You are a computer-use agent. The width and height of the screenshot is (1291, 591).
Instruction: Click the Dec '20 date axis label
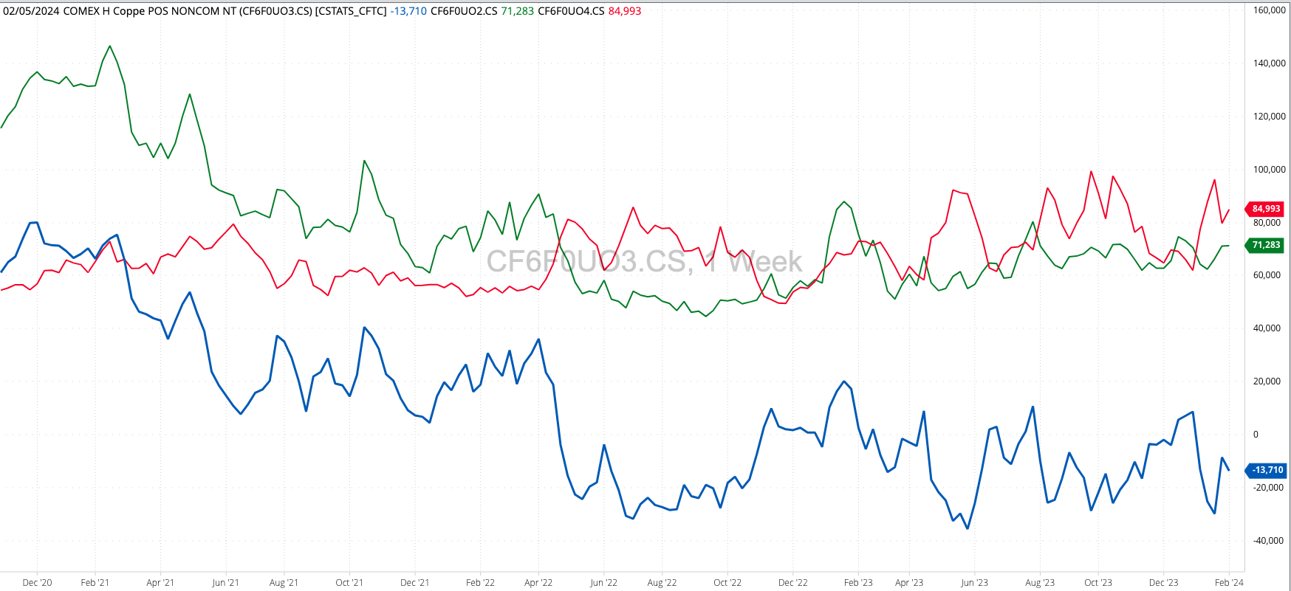click(37, 583)
